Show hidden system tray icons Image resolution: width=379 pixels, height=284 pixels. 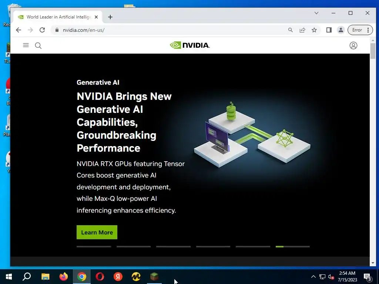click(x=313, y=277)
